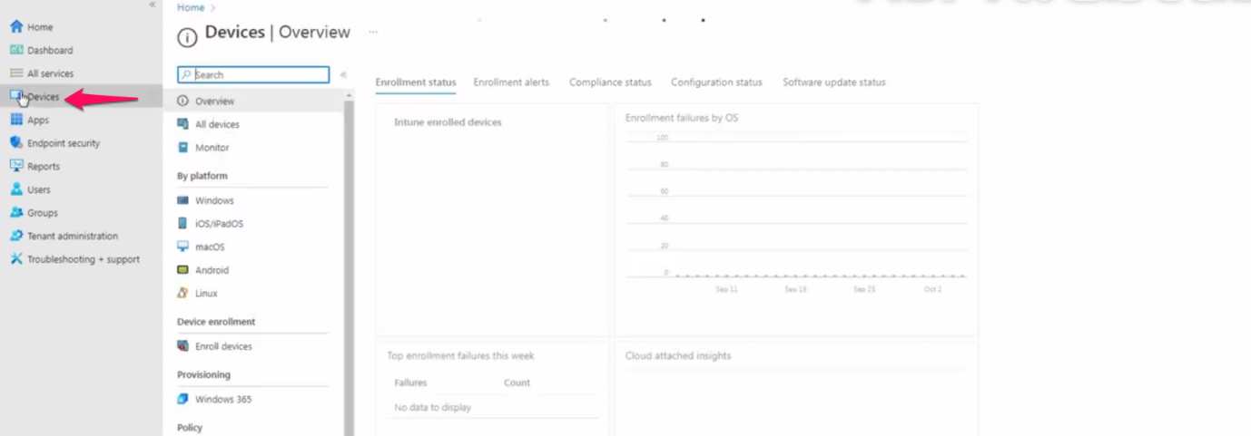The height and width of the screenshot is (436, 1251).
Task: Switch to the Configuration status tab
Action: (716, 82)
